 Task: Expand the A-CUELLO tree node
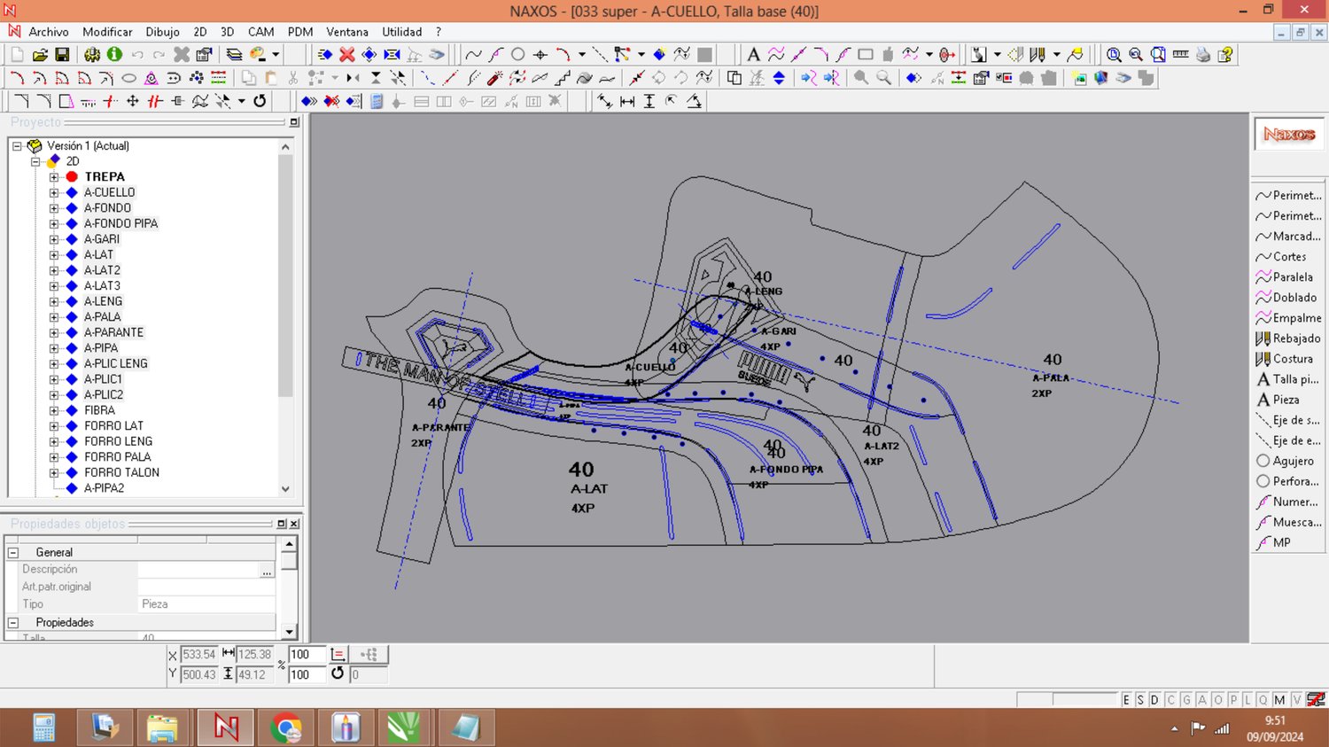pyautogui.click(x=54, y=192)
